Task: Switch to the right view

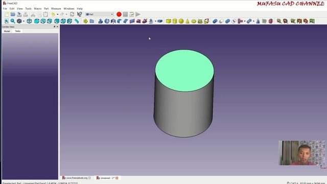Action: click(50, 21)
